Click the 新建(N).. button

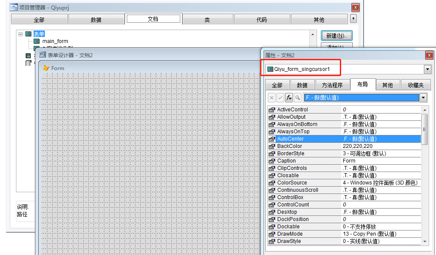tap(337, 36)
